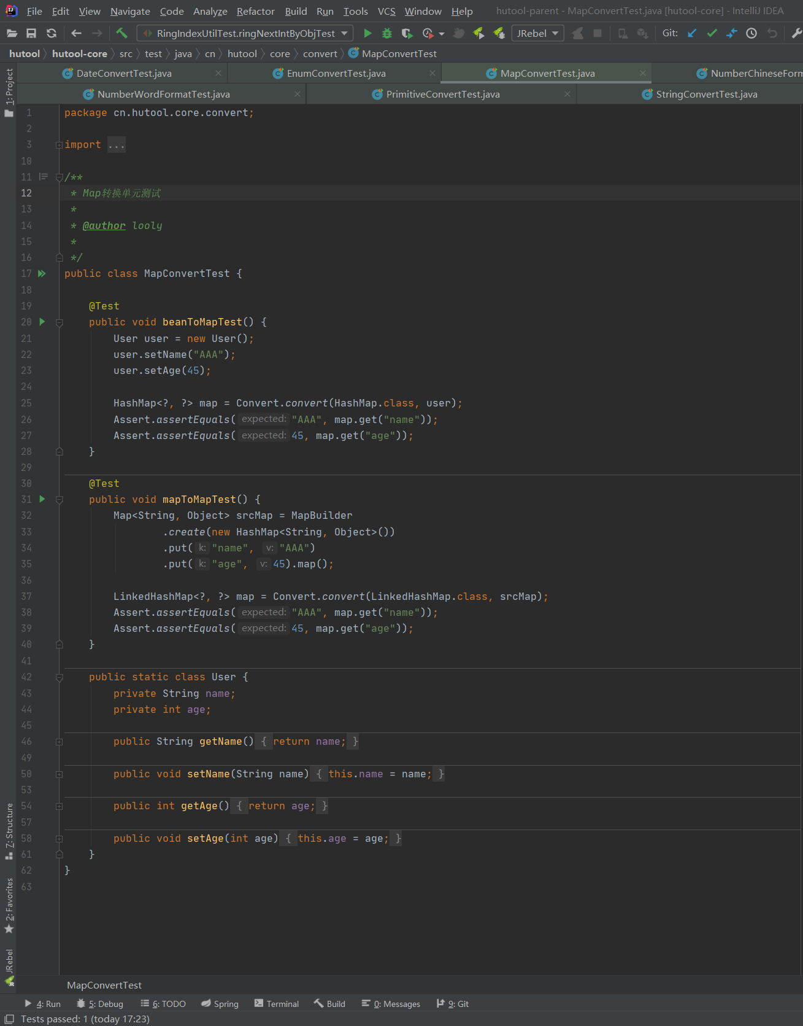Toggle the Favorites tool window
The height and width of the screenshot is (1026, 803).
coord(9,906)
